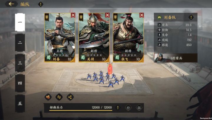Viewport: 212px width, 120px height.
Task: Open 刘备队 team info exclamation icon
Action: [x=191, y=17]
